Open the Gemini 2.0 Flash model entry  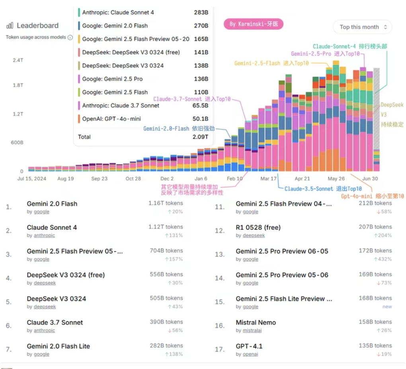[x=52, y=204]
